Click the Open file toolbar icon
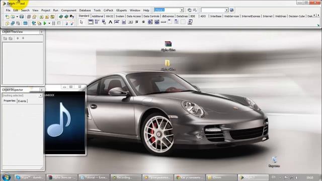This screenshot has height=181, width=322. tap(13, 17)
